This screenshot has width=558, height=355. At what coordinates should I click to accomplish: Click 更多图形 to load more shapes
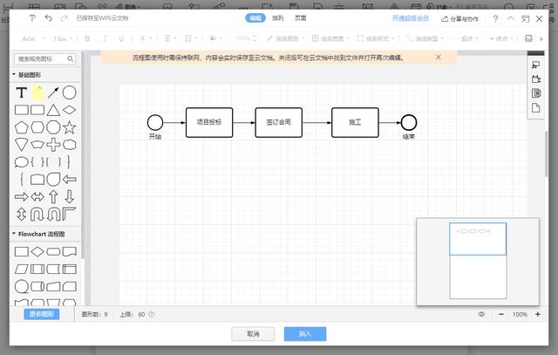pyautogui.click(x=41, y=314)
